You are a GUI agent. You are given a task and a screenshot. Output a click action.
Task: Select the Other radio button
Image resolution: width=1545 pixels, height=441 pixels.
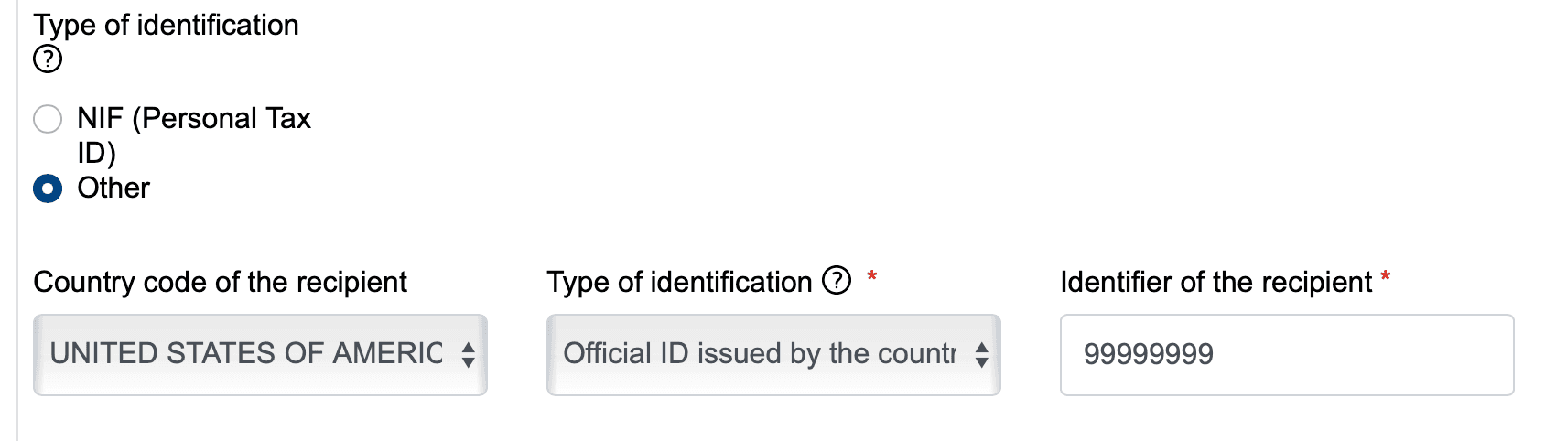(48, 188)
